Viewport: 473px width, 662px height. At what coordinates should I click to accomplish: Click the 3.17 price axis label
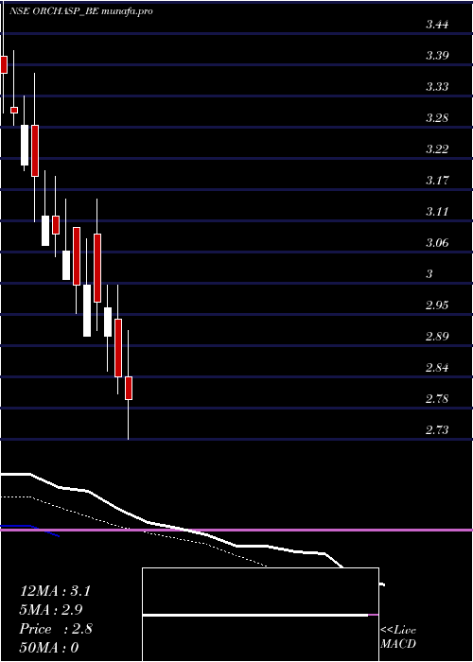[437, 181]
